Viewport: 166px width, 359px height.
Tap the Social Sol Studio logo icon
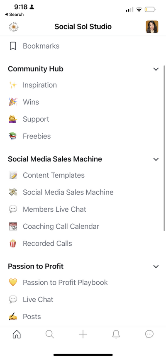[x=15, y=27]
